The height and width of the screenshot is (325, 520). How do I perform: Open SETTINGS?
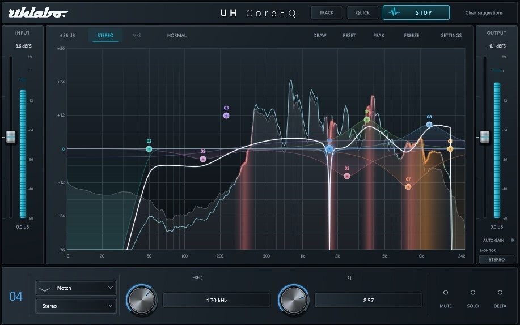pyautogui.click(x=451, y=36)
